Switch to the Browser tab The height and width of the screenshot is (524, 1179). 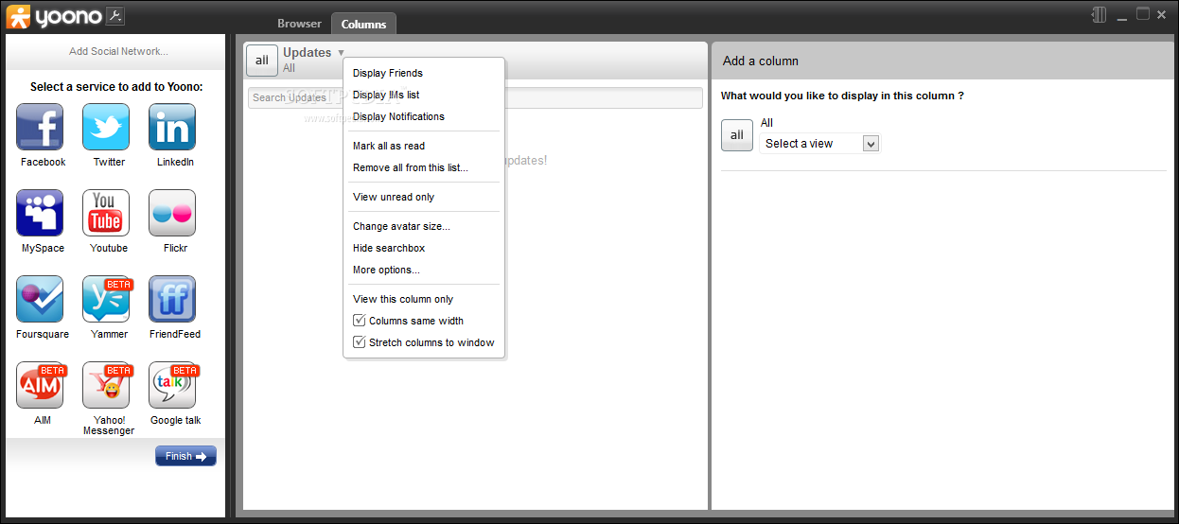click(x=299, y=24)
